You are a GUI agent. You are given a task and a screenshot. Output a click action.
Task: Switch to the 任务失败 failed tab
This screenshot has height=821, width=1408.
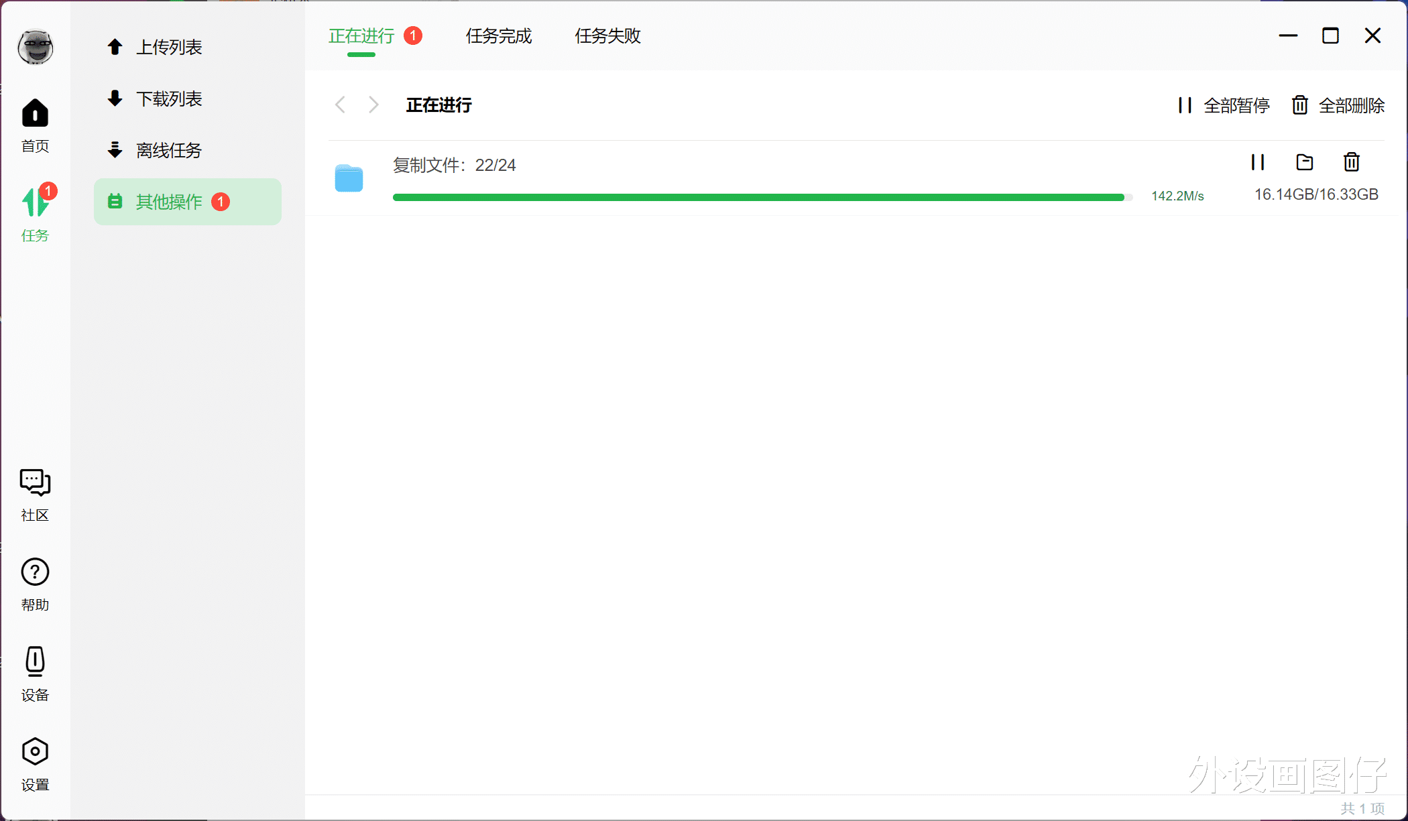(607, 37)
